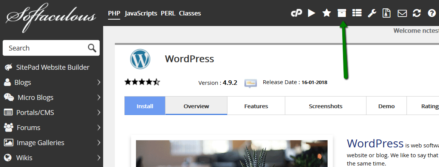Select the JavaScripts menu
The image size is (439, 167).
141,14
